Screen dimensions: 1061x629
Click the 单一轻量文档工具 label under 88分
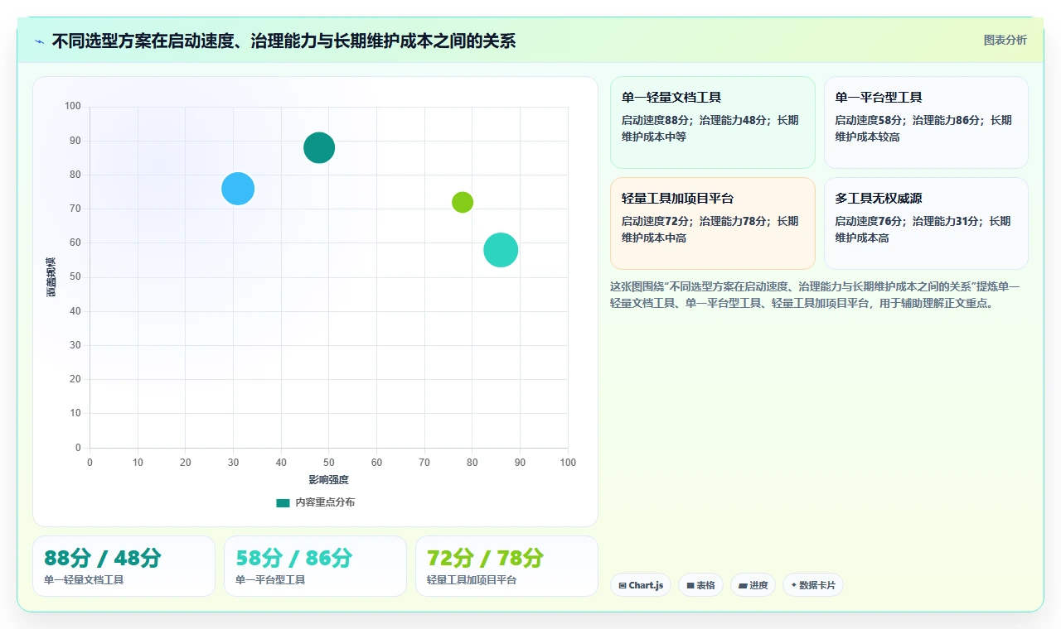(84, 580)
